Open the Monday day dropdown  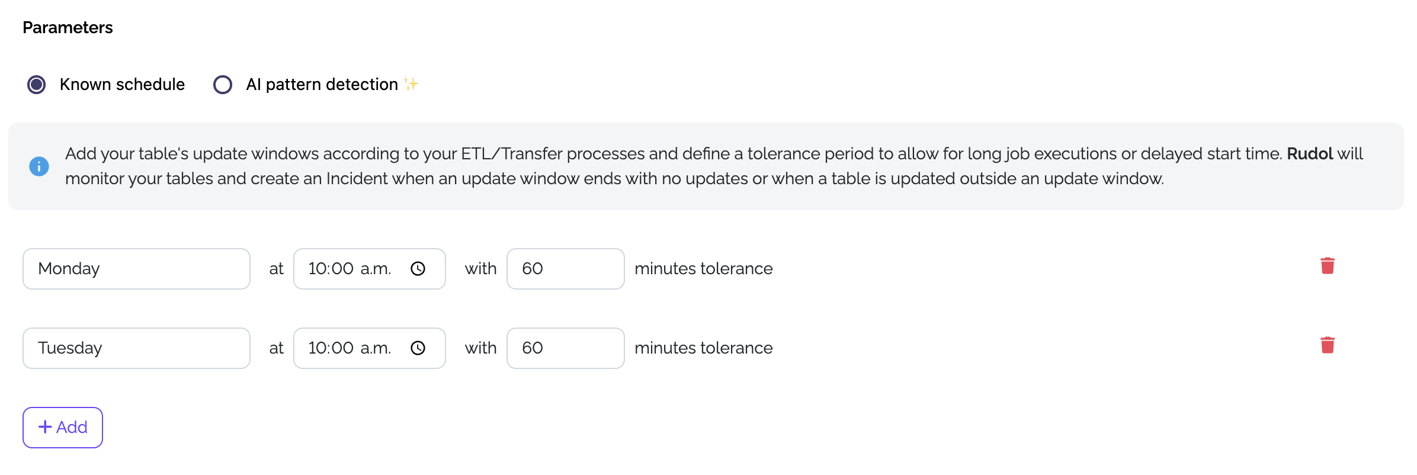coord(136,269)
